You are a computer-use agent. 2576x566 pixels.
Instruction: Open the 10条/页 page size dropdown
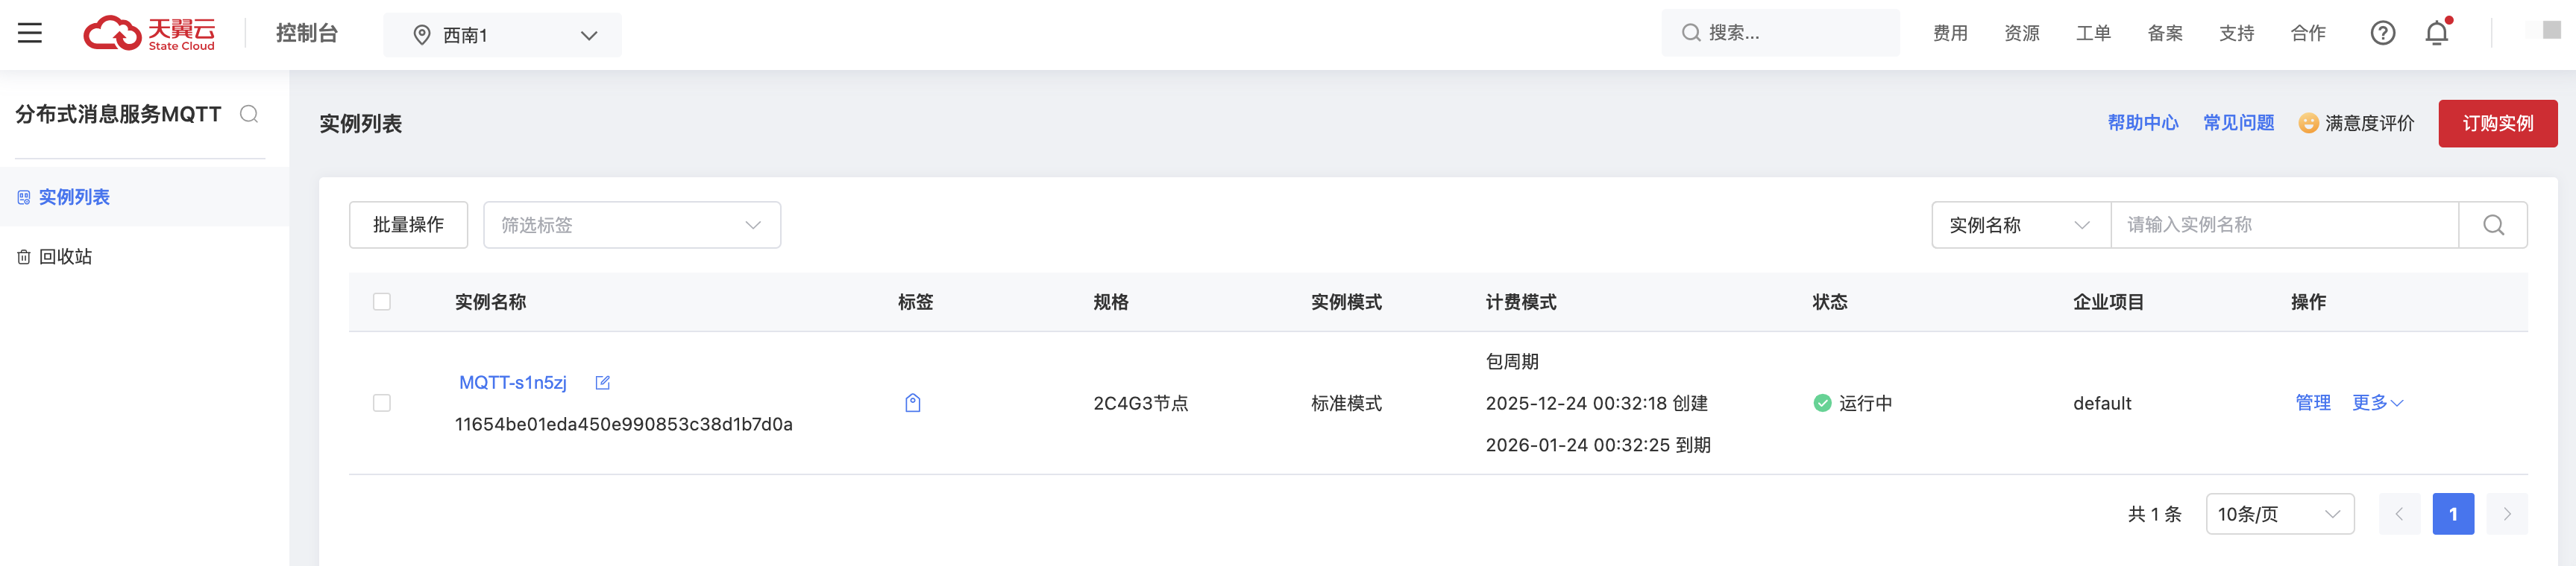tap(2280, 513)
